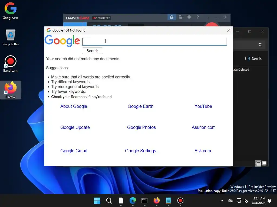Screen dimensions: 277x207
Task: Open the YouTube link
Action: coord(203,106)
